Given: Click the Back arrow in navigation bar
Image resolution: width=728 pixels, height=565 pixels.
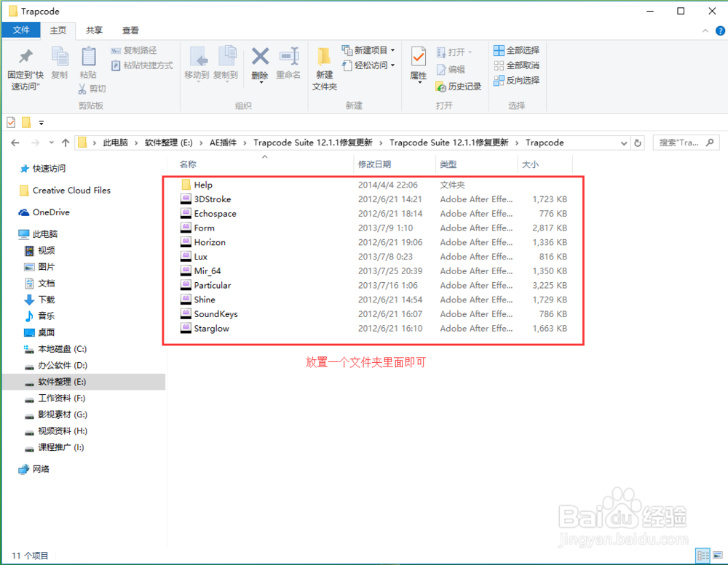Looking at the screenshot, I should pos(15,143).
